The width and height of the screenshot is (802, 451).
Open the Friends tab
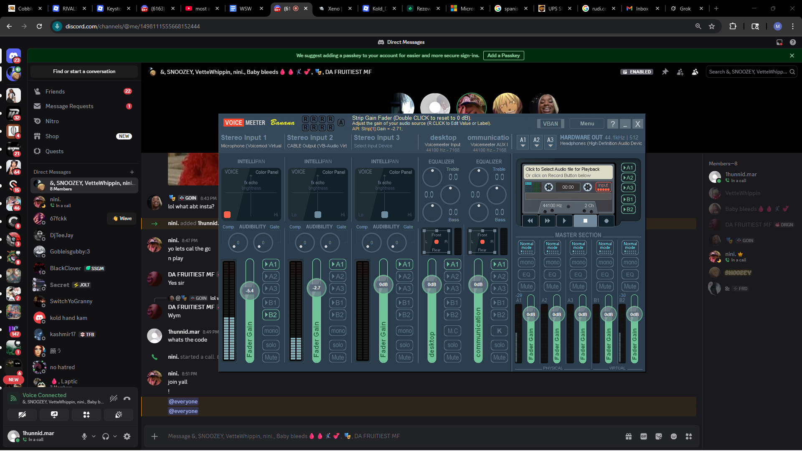84,91
